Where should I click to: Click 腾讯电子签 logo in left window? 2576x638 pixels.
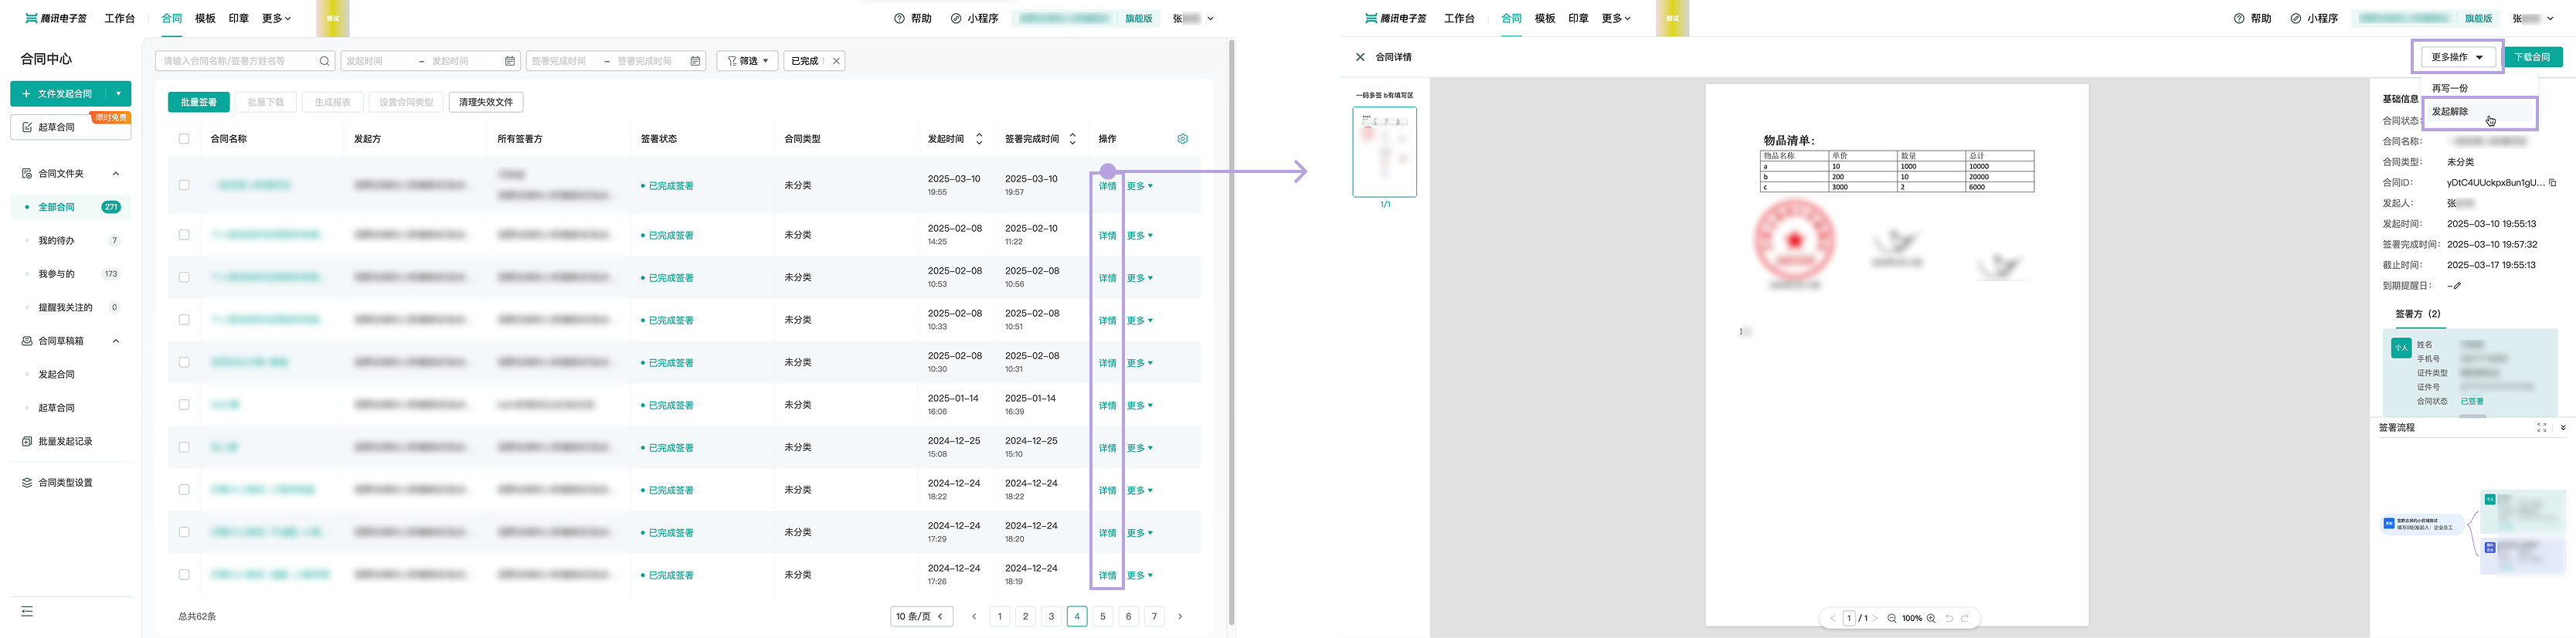[x=56, y=18]
